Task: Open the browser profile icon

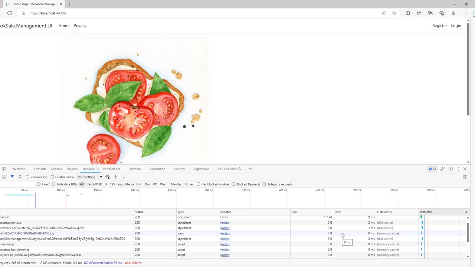Action: point(453,13)
